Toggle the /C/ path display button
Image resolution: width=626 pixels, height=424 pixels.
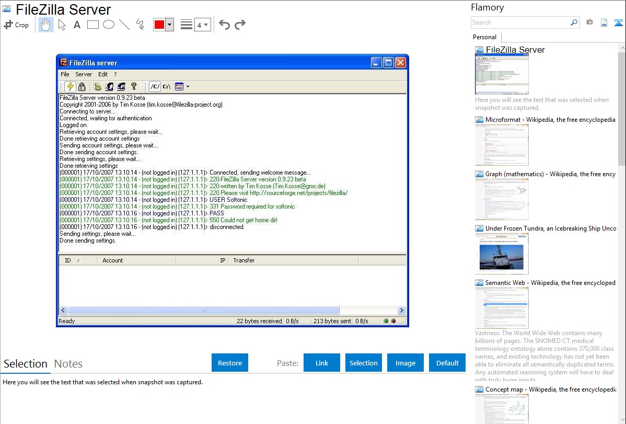click(155, 86)
